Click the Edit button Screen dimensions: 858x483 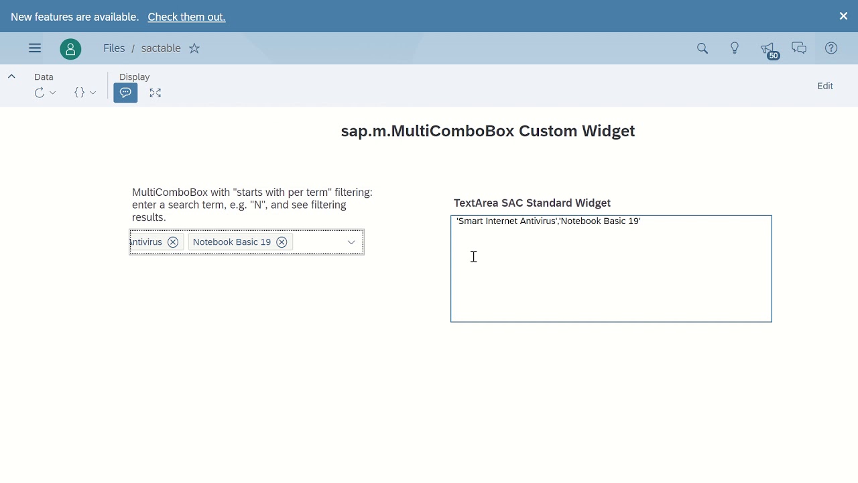point(825,86)
